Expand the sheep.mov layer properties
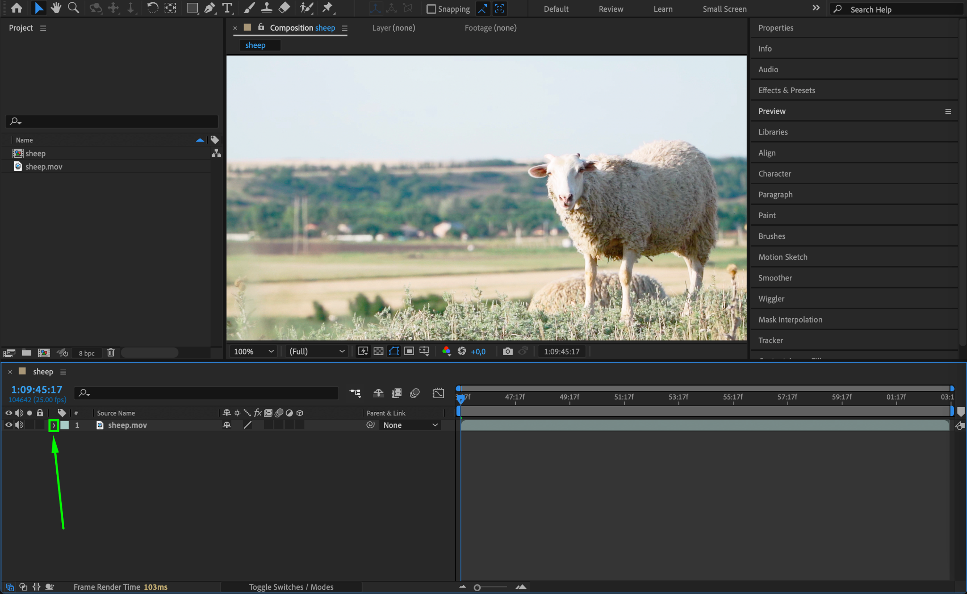967x594 pixels. [53, 425]
